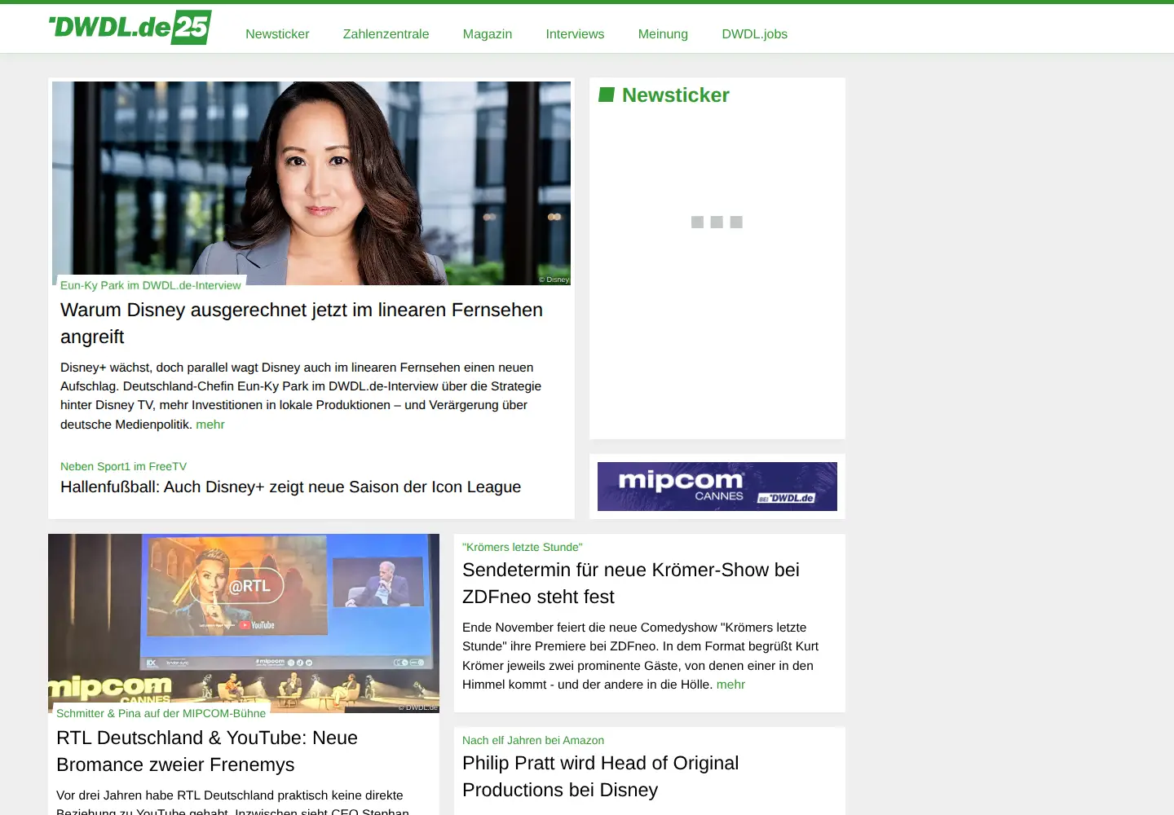This screenshot has width=1174, height=815.
Task: Click the green square beside Newsticker heading
Action: (x=607, y=95)
